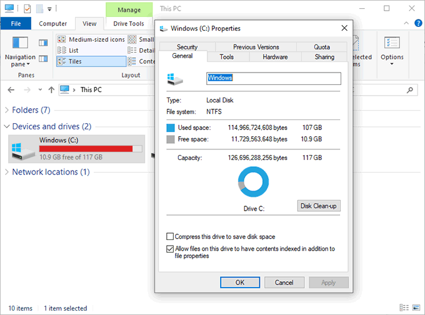Click the Help question mark icon

click(418, 23)
